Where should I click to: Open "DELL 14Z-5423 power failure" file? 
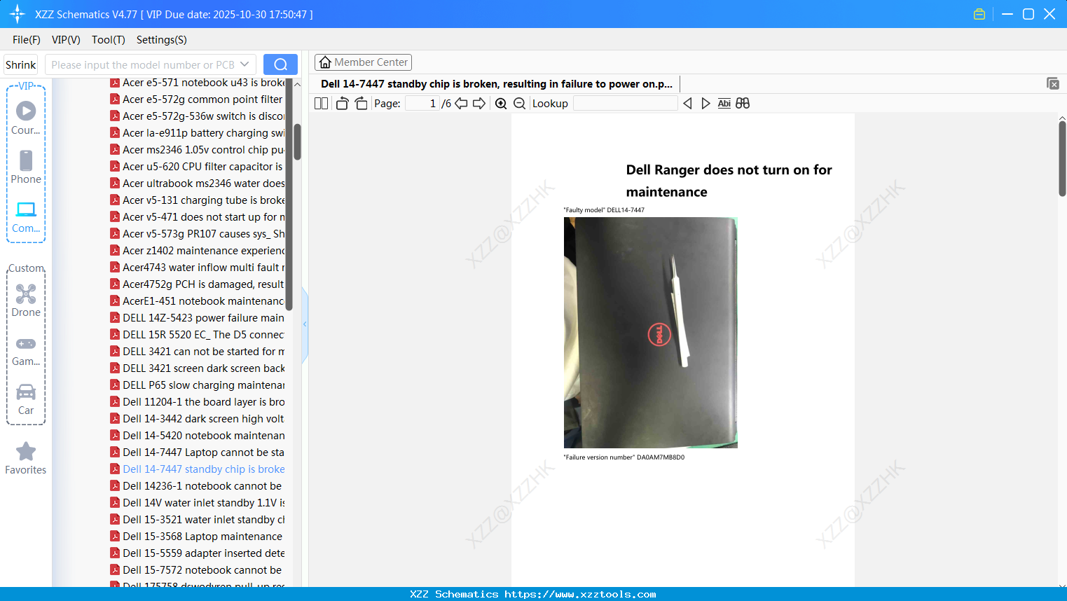(x=198, y=318)
